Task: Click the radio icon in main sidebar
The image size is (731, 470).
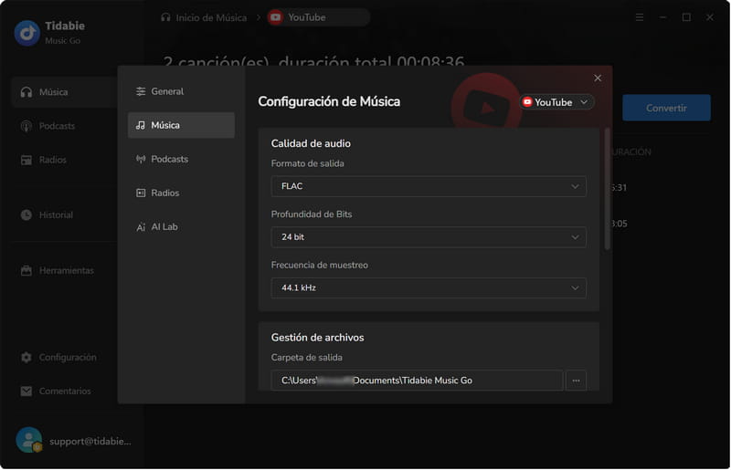Action: (x=26, y=160)
